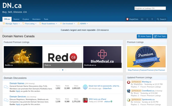
Task: Click the Premium Domain Names badge image
Action: pos(146,57)
